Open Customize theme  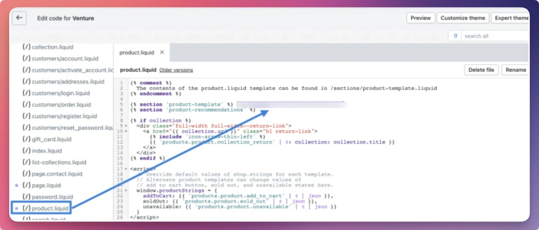pos(463,18)
